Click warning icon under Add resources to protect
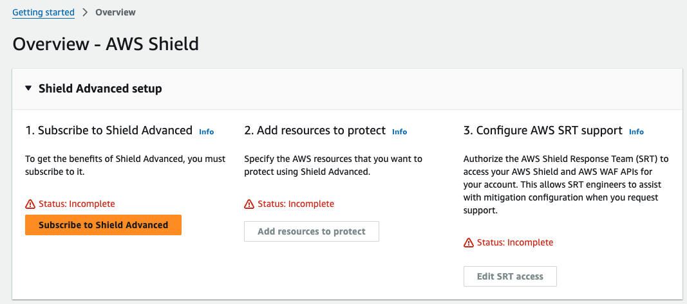Viewport: 687px width, 304px height. tap(249, 204)
